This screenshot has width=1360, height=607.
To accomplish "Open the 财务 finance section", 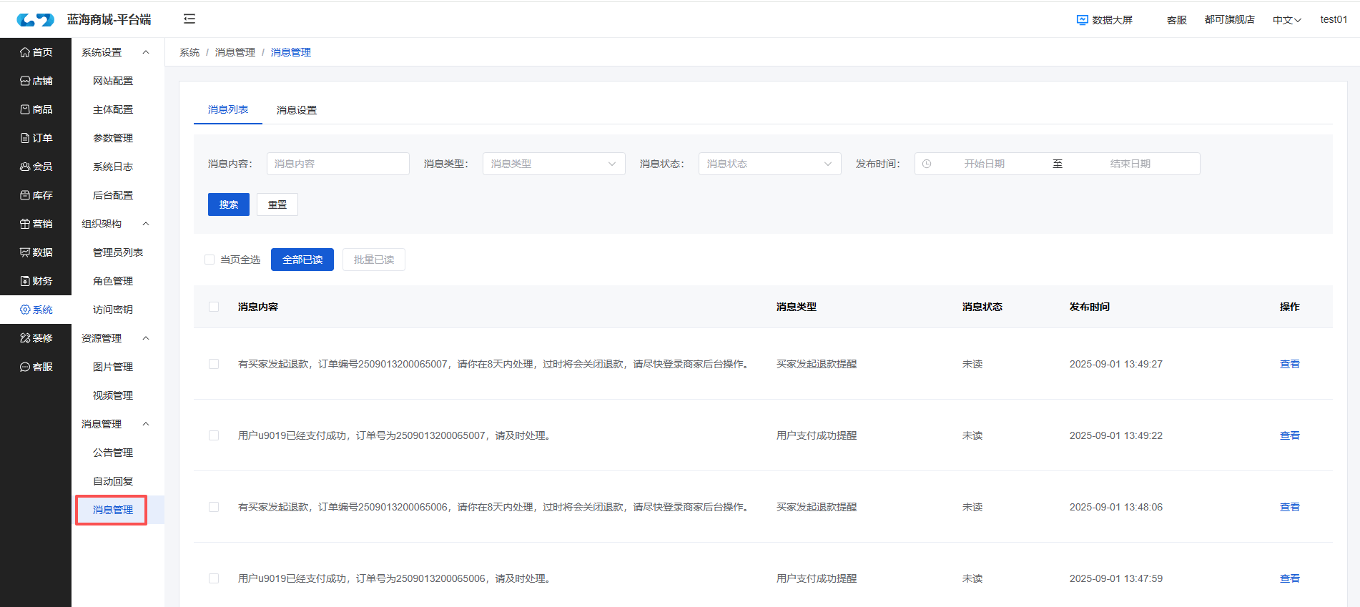I will 36,281.
